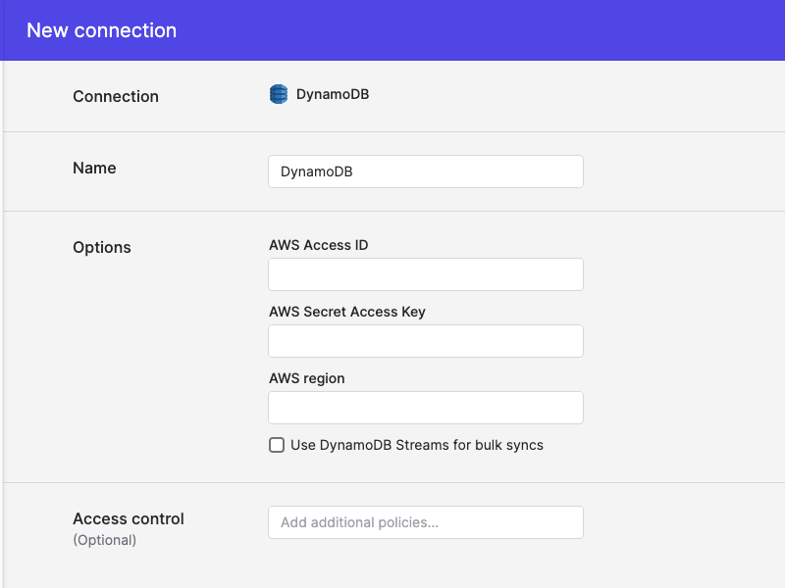The height and width of the screenshot is (588, 785).
Task: Click the Name row label
Action: (94, 168)
